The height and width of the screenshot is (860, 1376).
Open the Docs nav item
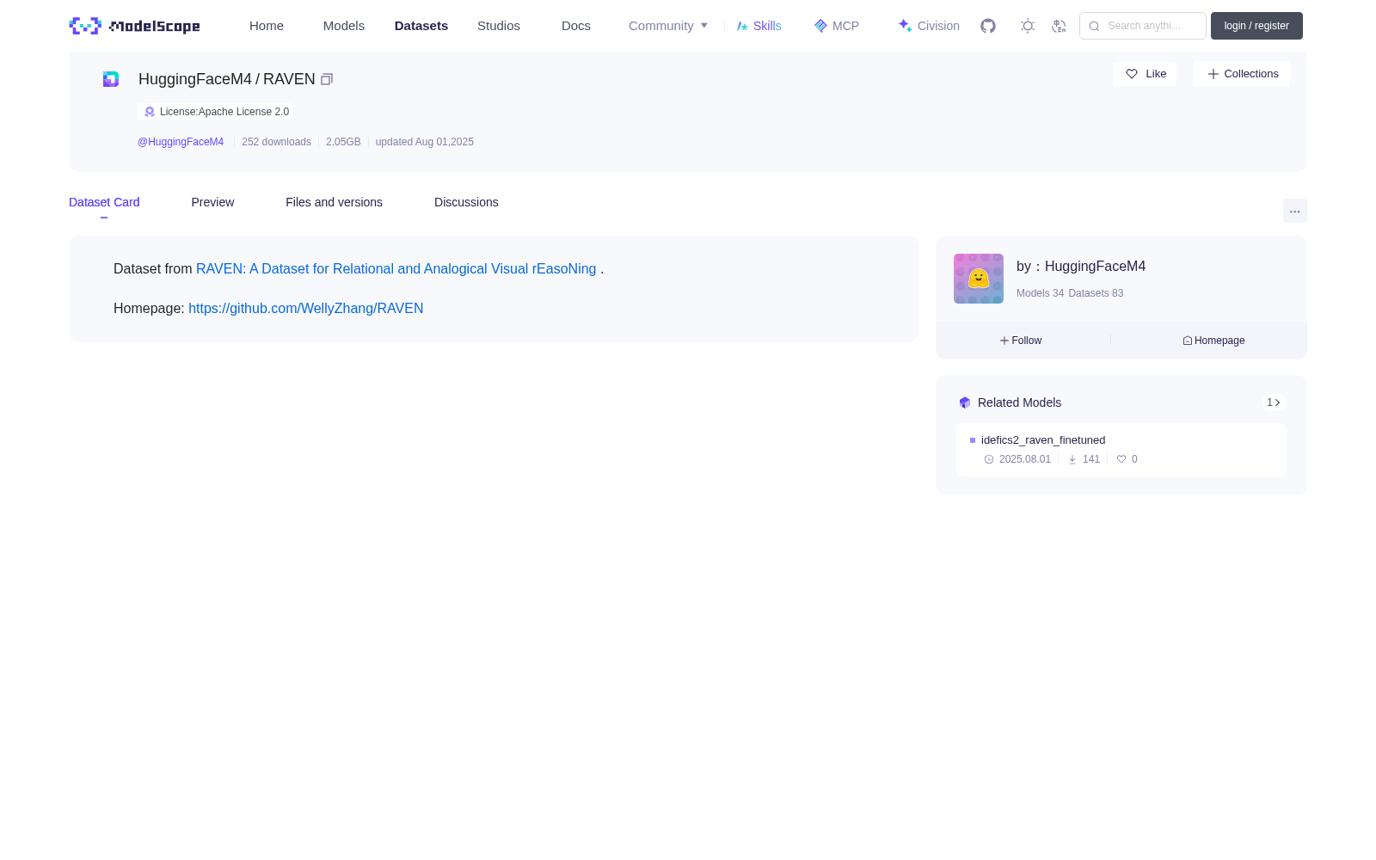[x=576, y=26]
